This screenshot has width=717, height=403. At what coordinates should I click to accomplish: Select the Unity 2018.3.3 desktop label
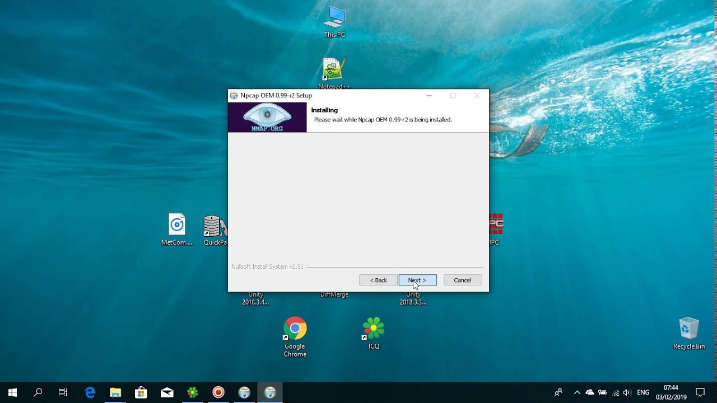[413, 299]
